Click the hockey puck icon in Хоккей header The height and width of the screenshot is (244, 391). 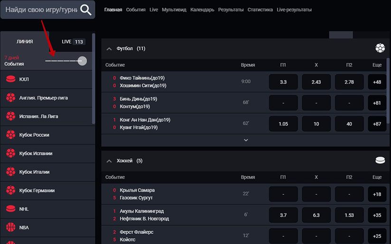[380, 161]
